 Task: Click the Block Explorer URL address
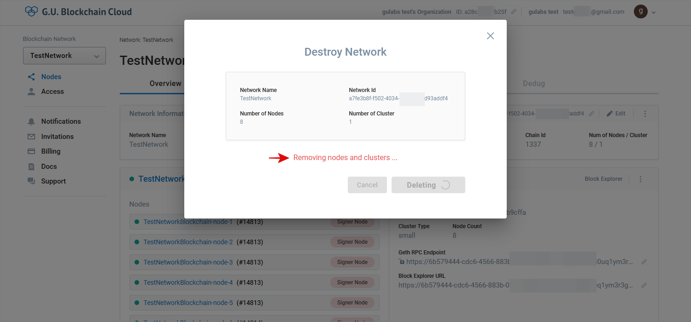point(515,285)
